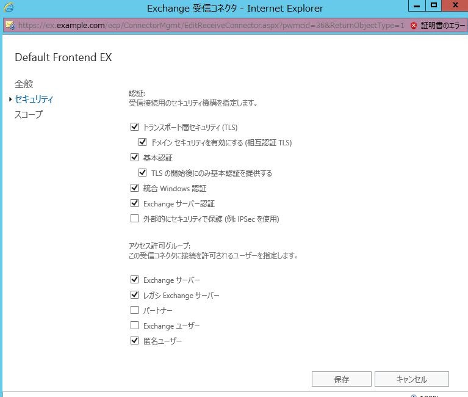Click the red certificate error icon

pos(413,26)
